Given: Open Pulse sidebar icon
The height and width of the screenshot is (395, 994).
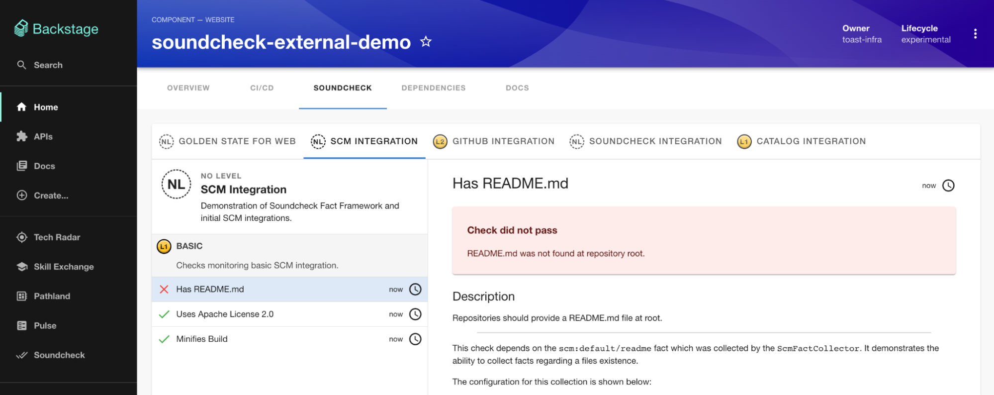Looking at the screenshot, I should click(x=21, y=326).
